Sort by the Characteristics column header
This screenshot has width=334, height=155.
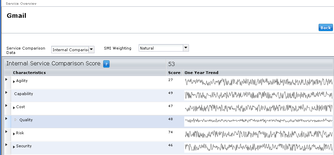[x=29, y=73]
